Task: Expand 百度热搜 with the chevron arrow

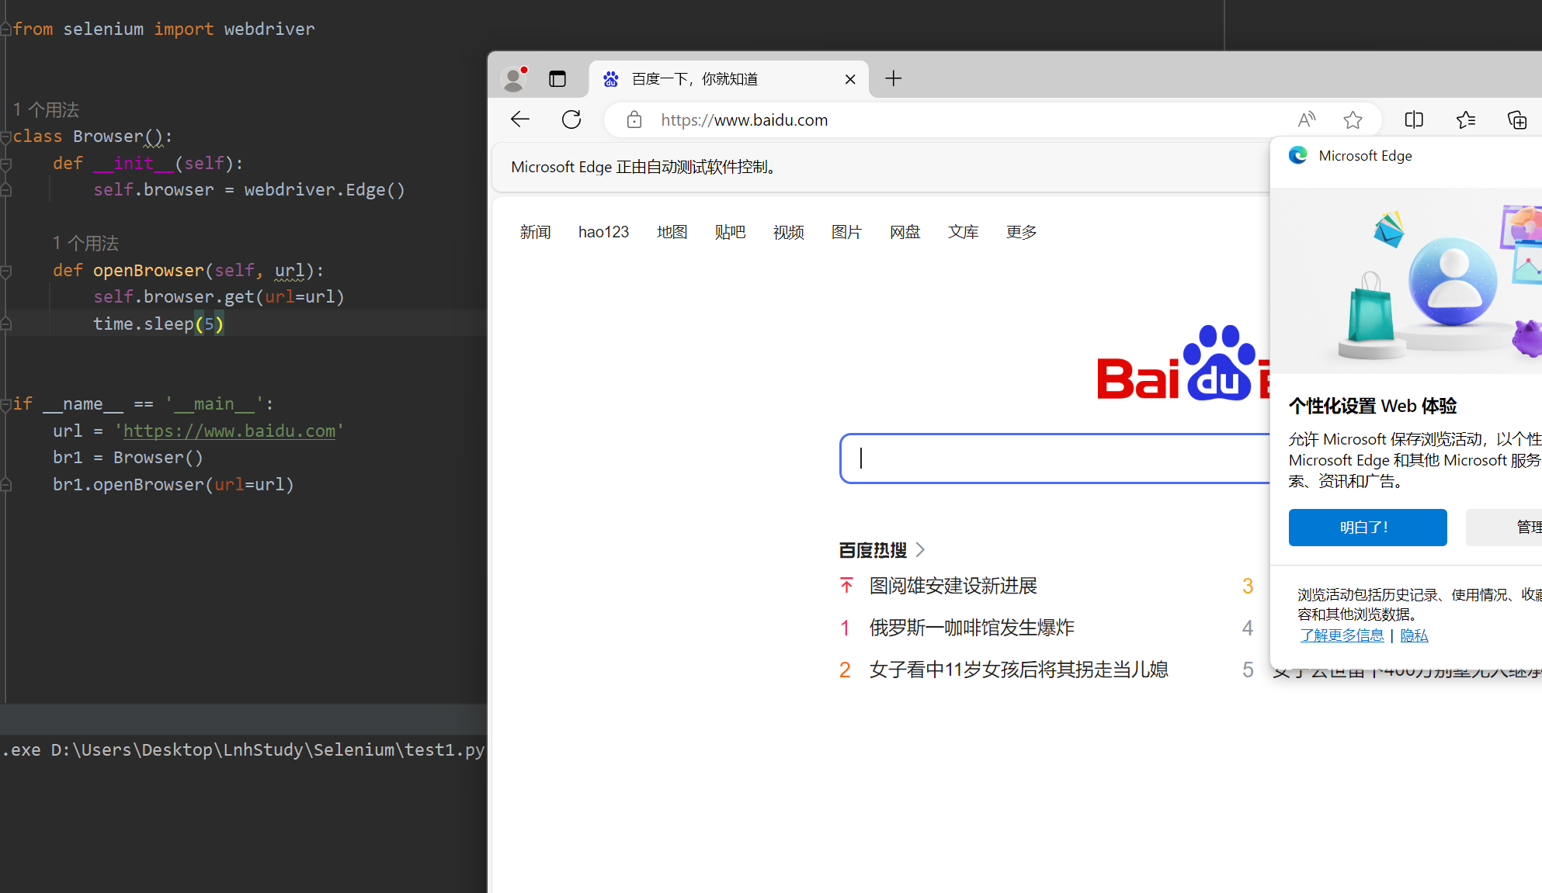Action: click(x=921, y=549)
